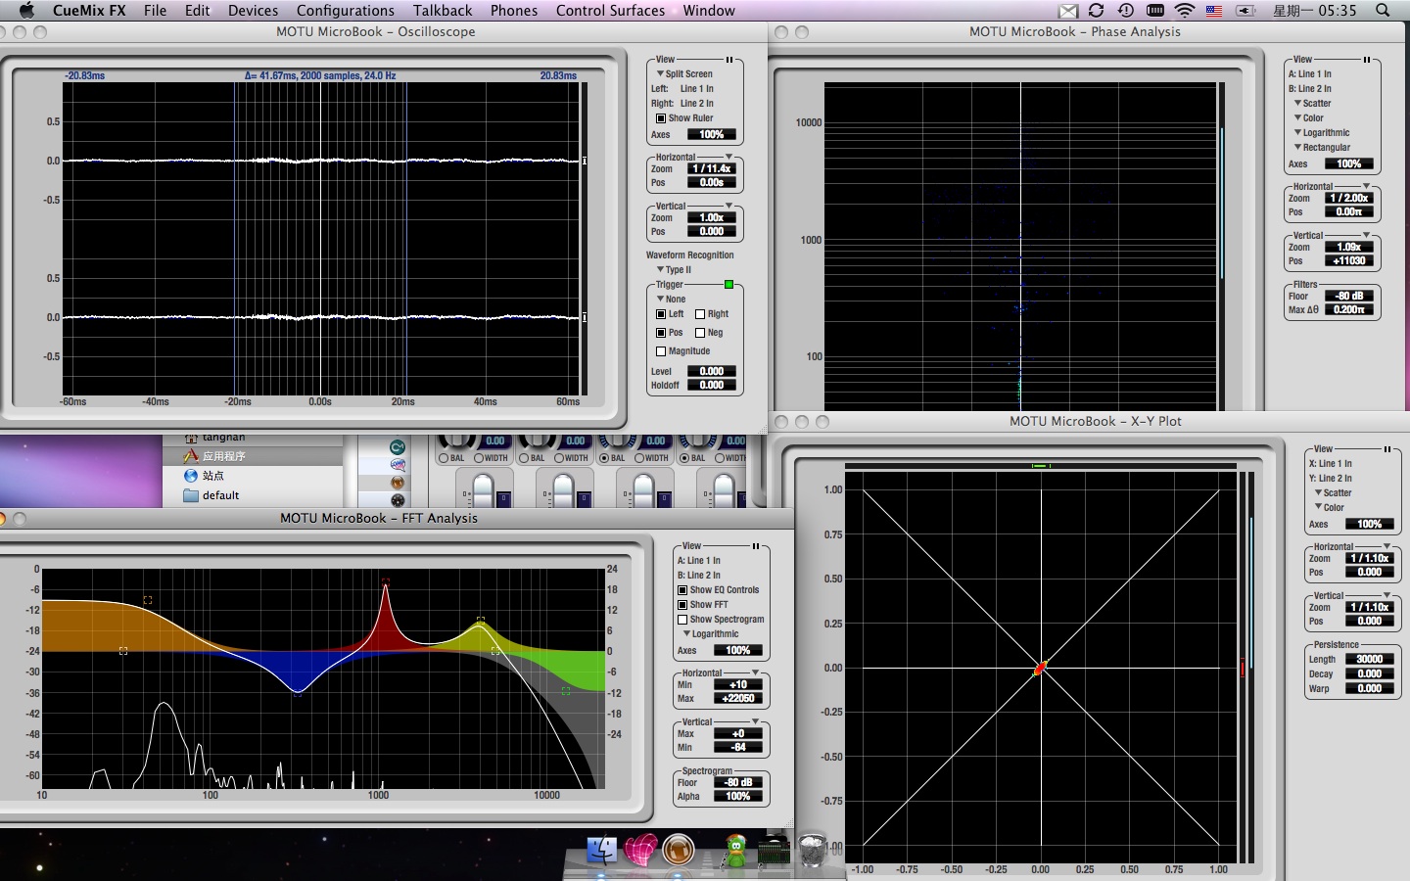Viewport: 1410px width, 881px height.
Task: Open the Apple menu
Action: coord(26,10)
